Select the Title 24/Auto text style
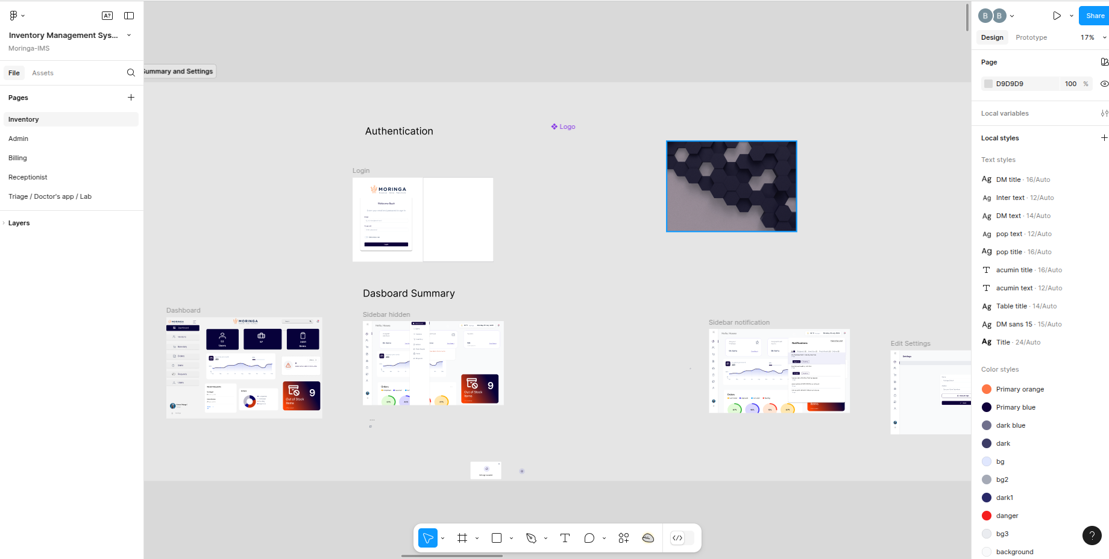Viewport: 1109px width, 559px height. 1011,342
